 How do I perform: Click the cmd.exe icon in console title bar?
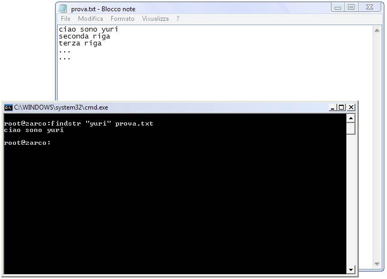coord(8,107)
